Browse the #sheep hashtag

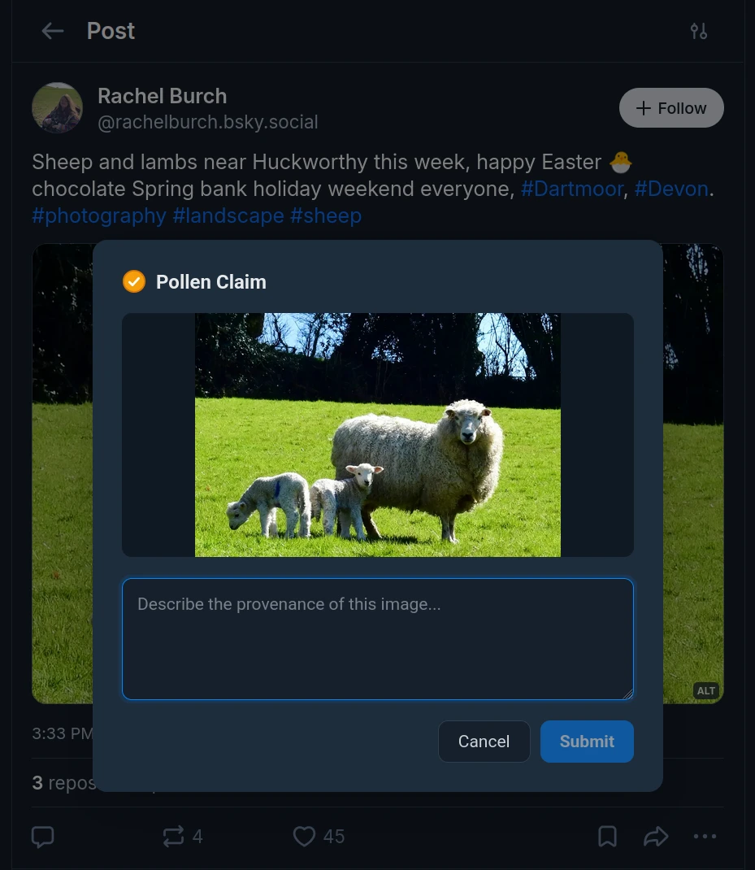click(x=325, y=215)
